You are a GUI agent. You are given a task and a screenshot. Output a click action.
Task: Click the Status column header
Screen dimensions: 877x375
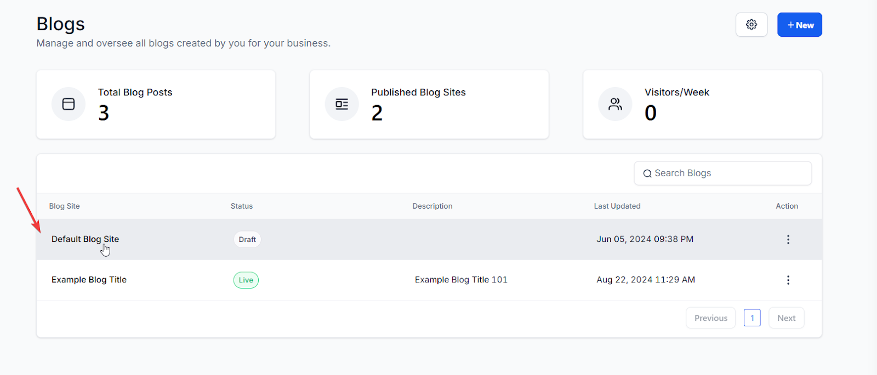point(242,206)
